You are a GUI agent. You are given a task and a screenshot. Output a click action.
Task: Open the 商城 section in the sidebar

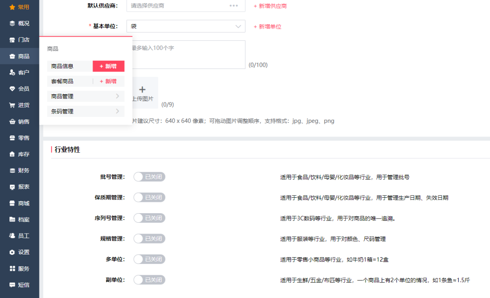coord(19,203)
